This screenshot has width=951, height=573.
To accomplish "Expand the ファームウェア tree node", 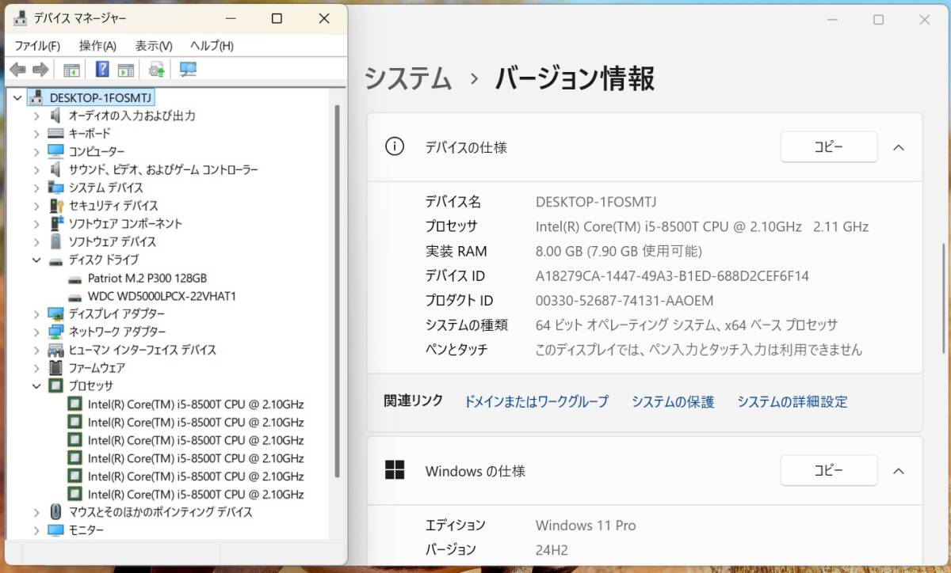I will [36, 368].
